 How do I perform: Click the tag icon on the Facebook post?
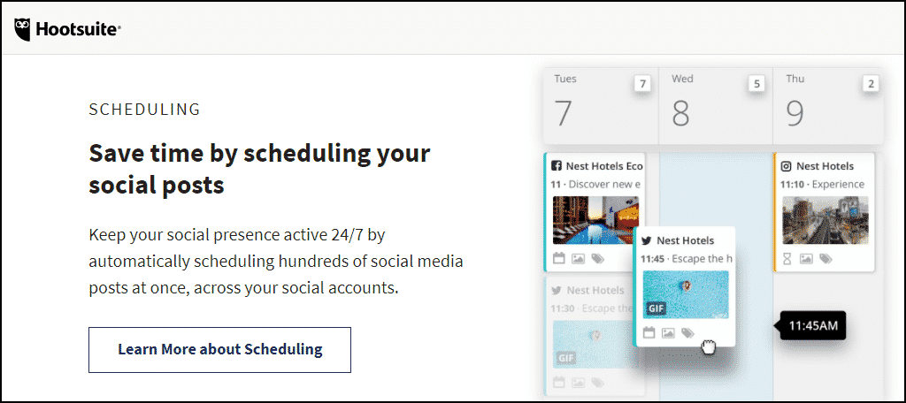coord(597,259)
